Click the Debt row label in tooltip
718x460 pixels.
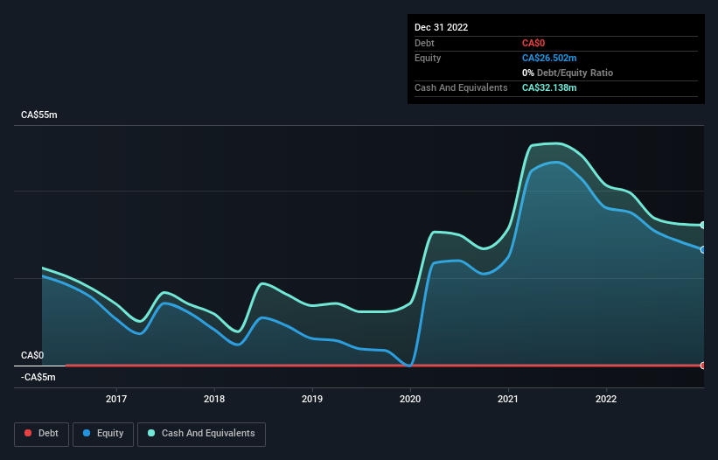[x=424, y=43]
